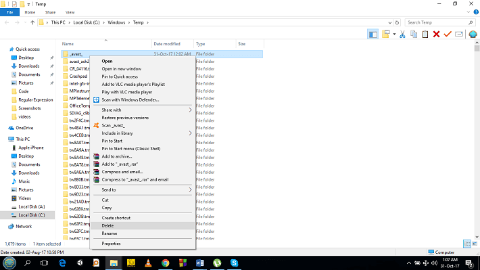Click the Cut scissors toolbar icon
The height and width of the screenshot is (270, 480).
[x=402, y=35]
